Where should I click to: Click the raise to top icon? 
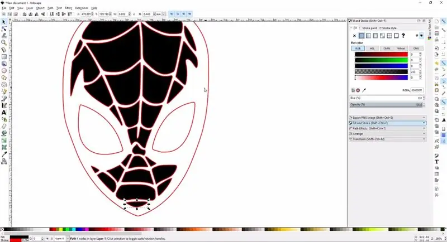pyautogui.click(x=69, y=14)
